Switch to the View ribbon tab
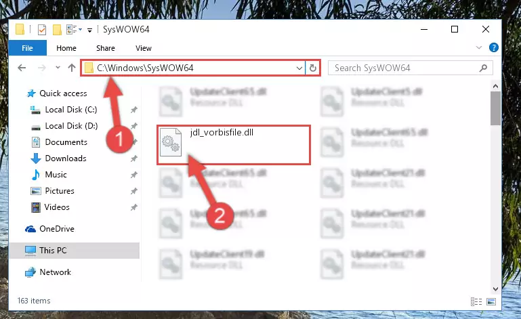The height and width of the screenshot is (319, 521). pos(144,48)
